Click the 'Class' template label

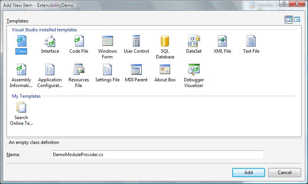21,51
